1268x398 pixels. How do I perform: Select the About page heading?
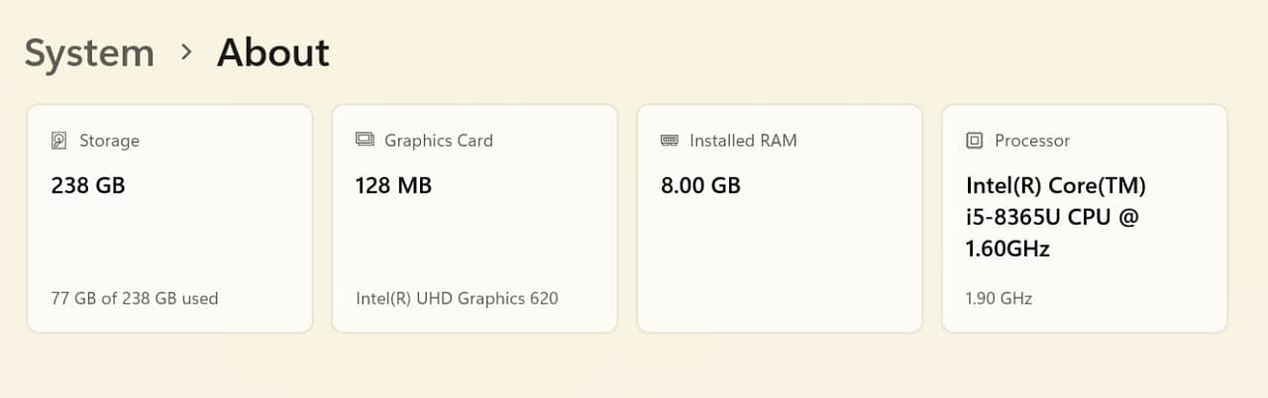[x=273, y=52]
